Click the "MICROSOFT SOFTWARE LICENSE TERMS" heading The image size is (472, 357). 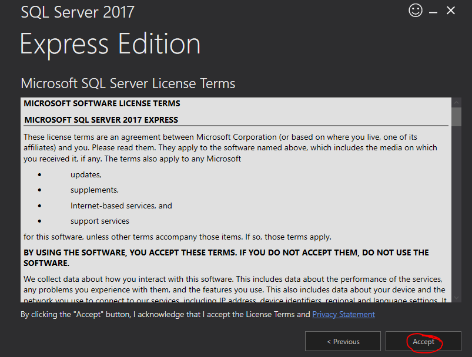coord(102,103)
